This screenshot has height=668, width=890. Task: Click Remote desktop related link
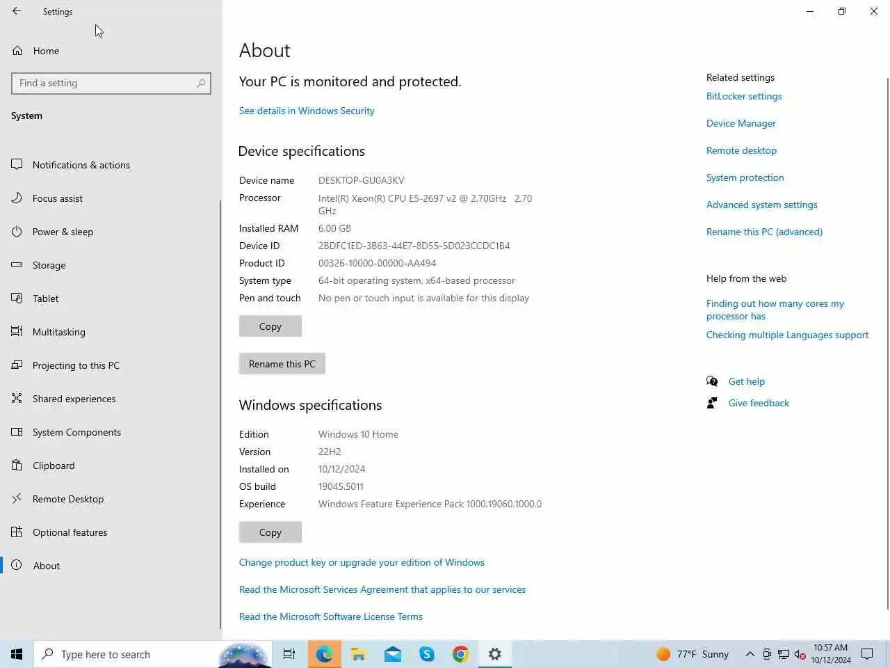(741, 150)
